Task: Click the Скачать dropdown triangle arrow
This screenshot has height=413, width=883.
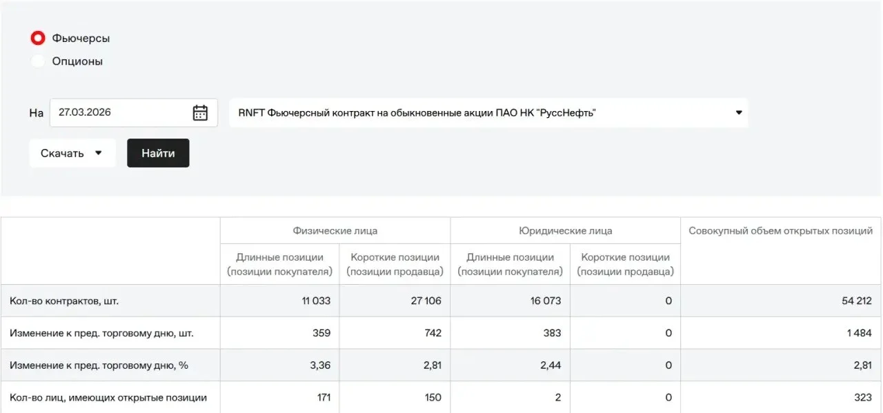Action: [x=98, y=153]
